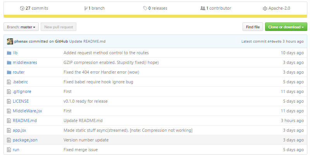The image size is (310, 155).
Task: Open the README.md file
Action: (x=25, y=121)
